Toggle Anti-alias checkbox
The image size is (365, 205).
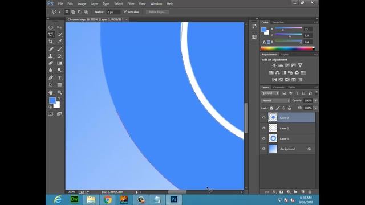pyautogui.click(x=125, y=11)
